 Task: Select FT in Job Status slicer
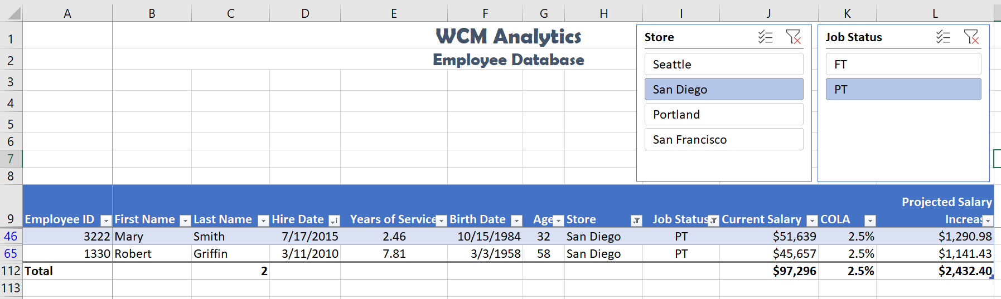tap(903, 64)
